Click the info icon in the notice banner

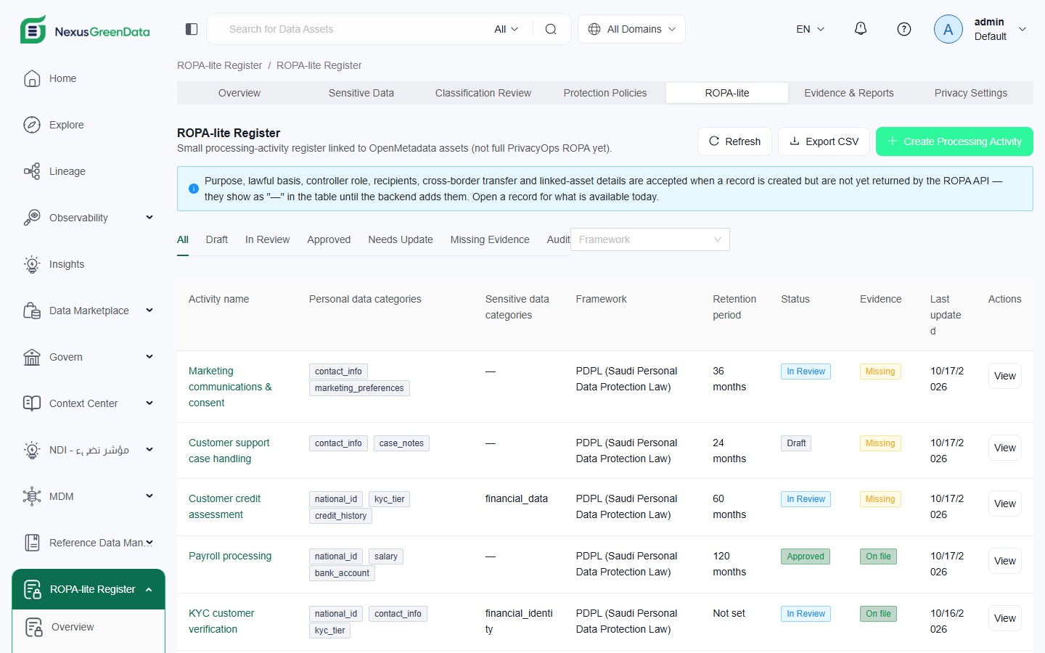click(194, 189)
